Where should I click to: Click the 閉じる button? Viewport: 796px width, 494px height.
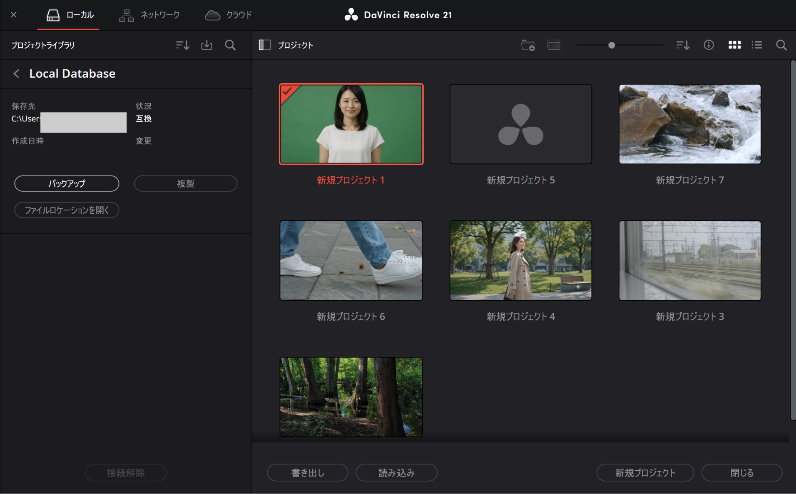(742, 472)
